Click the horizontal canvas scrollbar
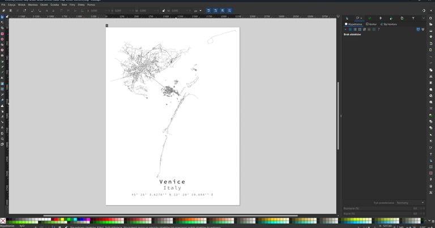This screenshot has width=435, height=228. coord(170,216)
